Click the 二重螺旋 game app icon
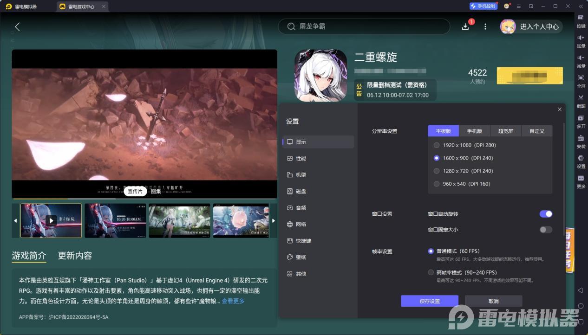Viewport: 588px width, 335px height. tap(320, 76)
